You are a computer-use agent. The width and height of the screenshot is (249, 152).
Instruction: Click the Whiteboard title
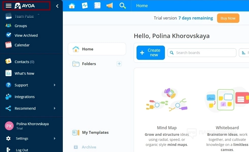(x=227, y=128)
